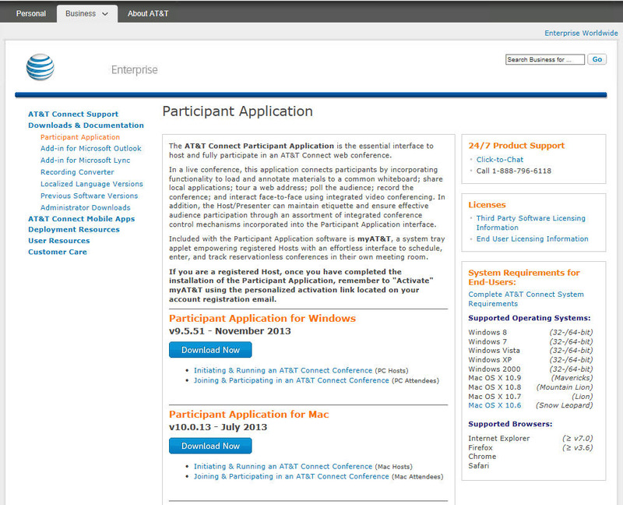Download Now for the Mac application
This screenshot has width=623, height=505.
tap(210, 446)
